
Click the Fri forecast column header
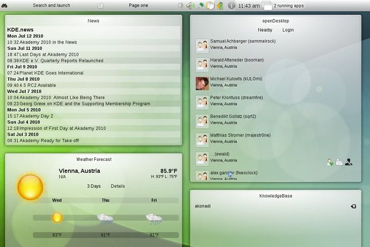click(154, 200)
